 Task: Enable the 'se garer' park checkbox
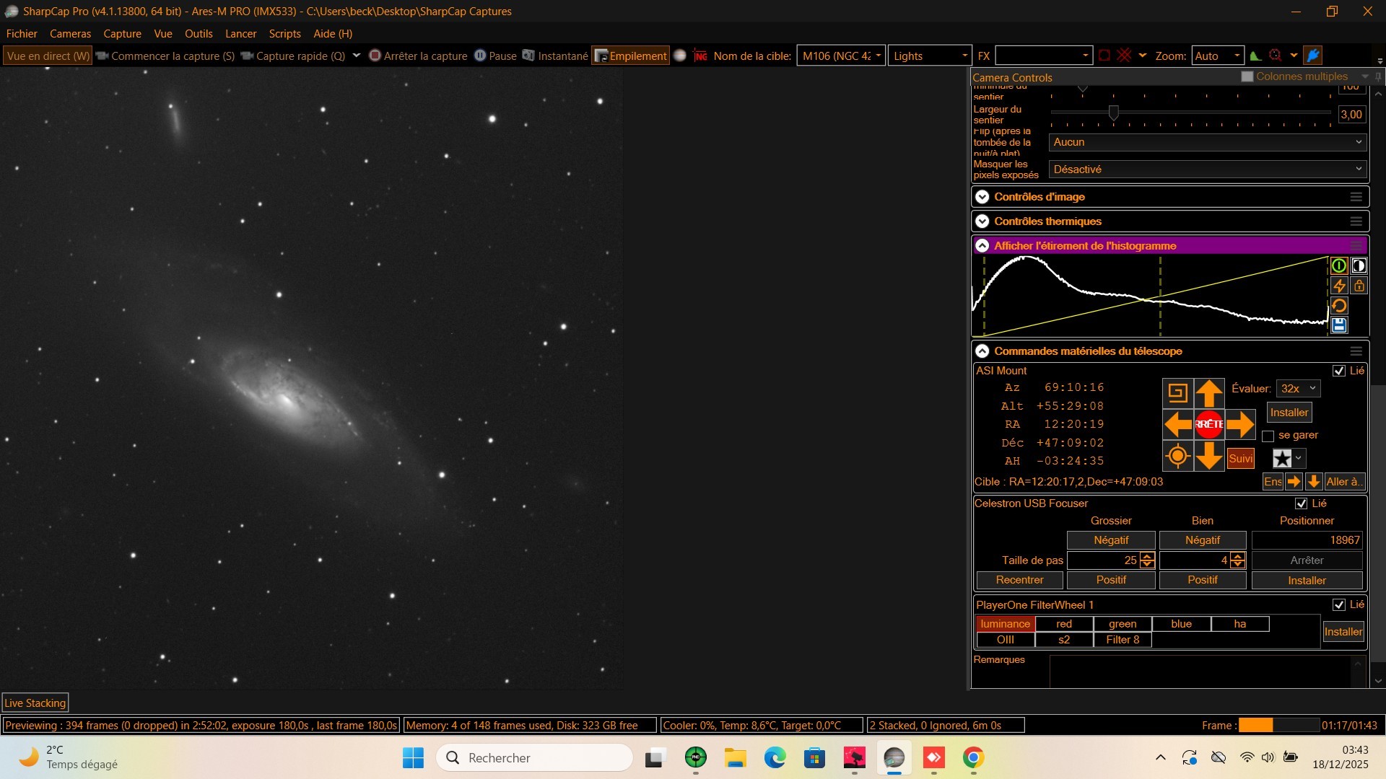coord(1268,436)
